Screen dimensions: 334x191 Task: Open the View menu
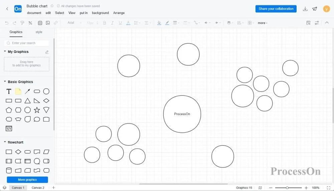(x=72, y=13)
